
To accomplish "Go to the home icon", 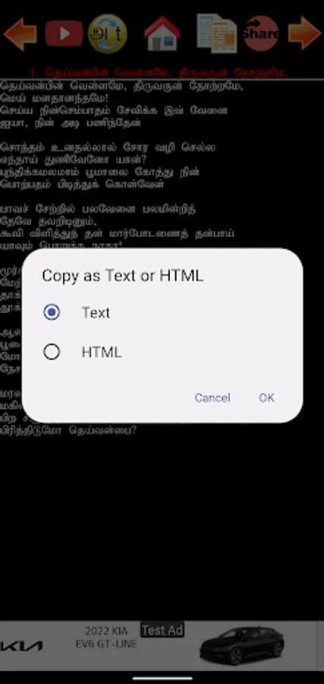I will (x=162, y=33).
